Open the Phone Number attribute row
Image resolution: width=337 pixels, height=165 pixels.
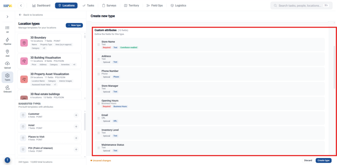pyautogui.click(x=210, y=74)
